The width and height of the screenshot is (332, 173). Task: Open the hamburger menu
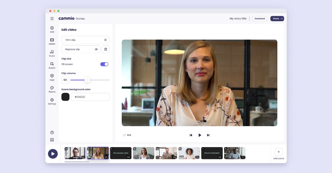(x=52, y=18)
